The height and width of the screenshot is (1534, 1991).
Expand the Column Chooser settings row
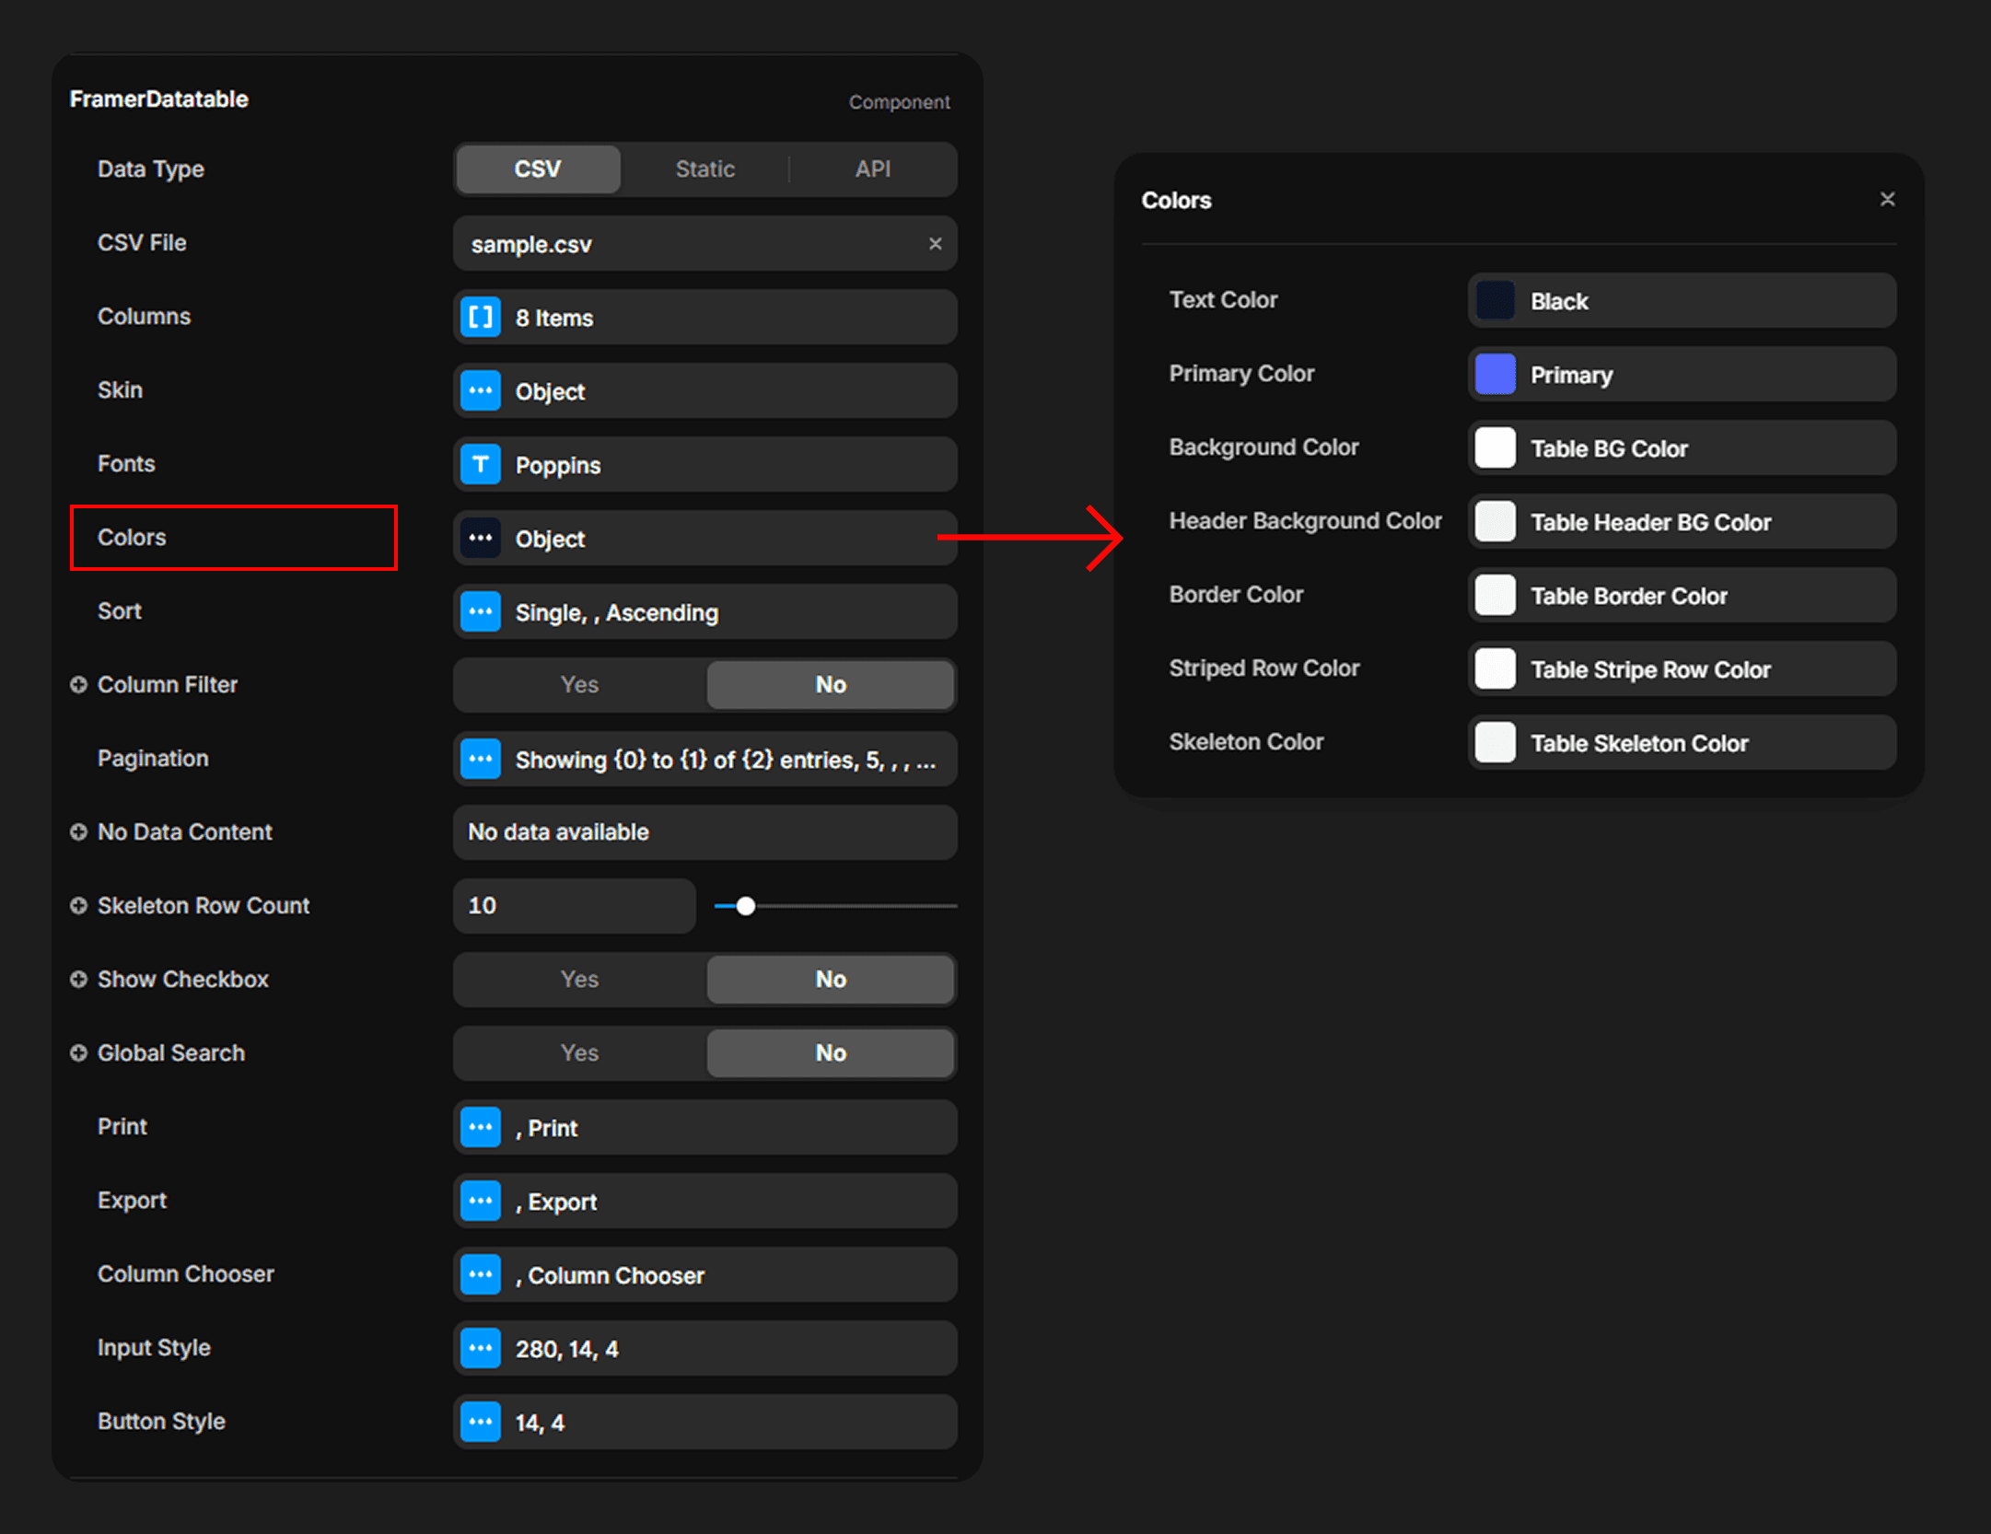coord(704,1275)
